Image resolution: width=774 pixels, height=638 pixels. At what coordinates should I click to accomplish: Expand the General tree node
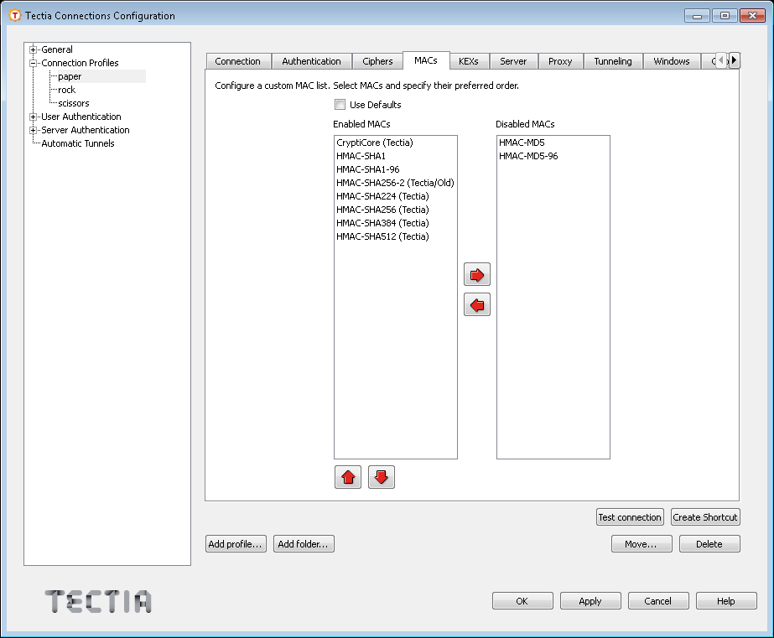point(34,49)
